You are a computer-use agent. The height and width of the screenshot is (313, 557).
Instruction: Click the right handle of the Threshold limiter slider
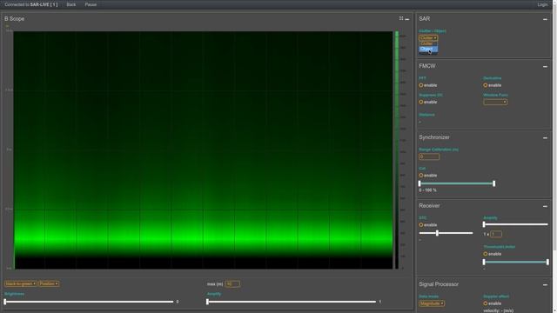pos(547,262)
